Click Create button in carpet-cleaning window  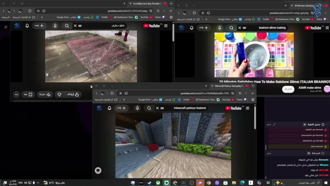tap(40, 26)
